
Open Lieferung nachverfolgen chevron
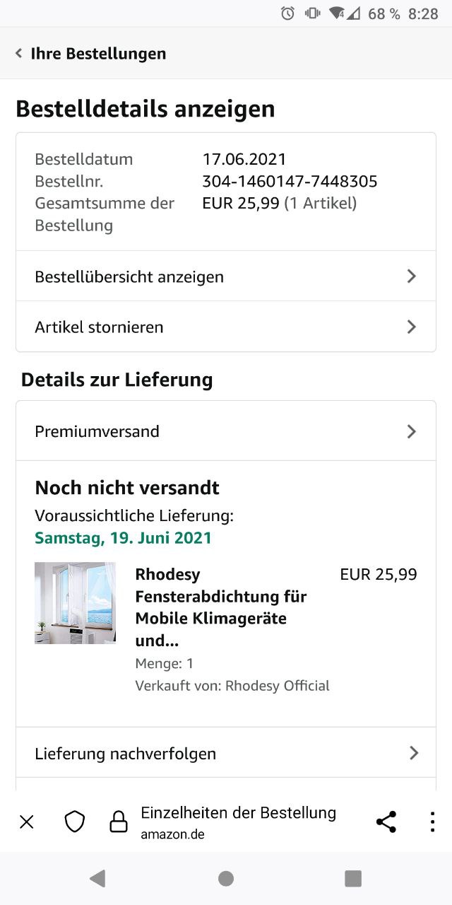coord(414,753)
